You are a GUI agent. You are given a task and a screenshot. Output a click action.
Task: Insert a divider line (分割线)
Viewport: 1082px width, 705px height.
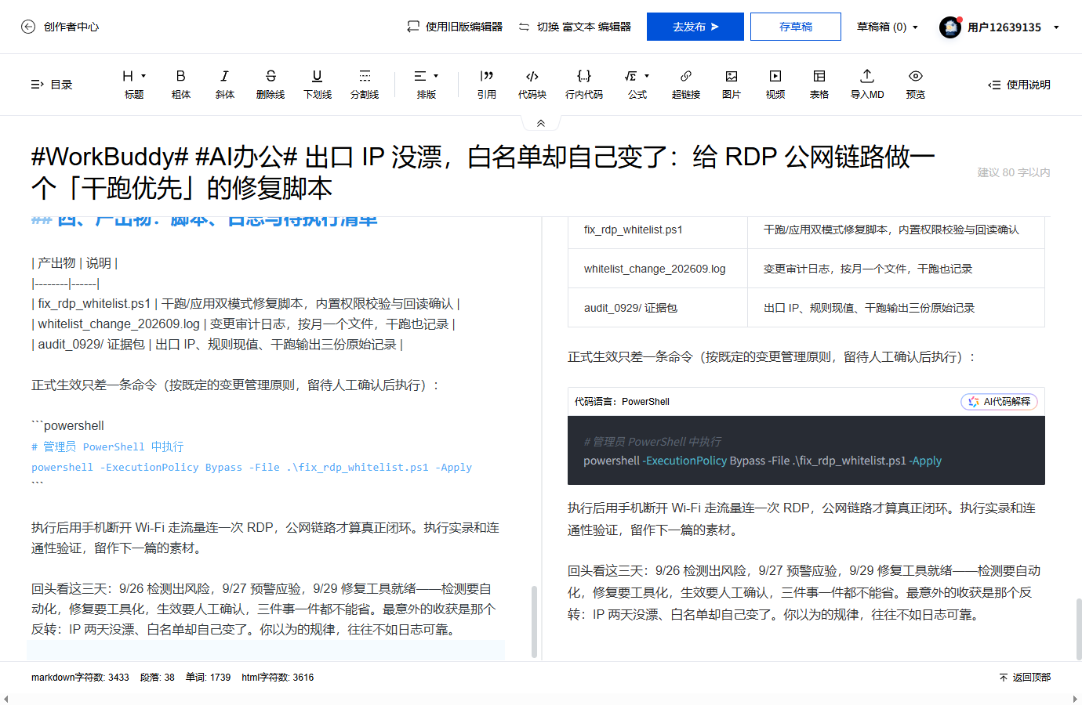point(365,85)
